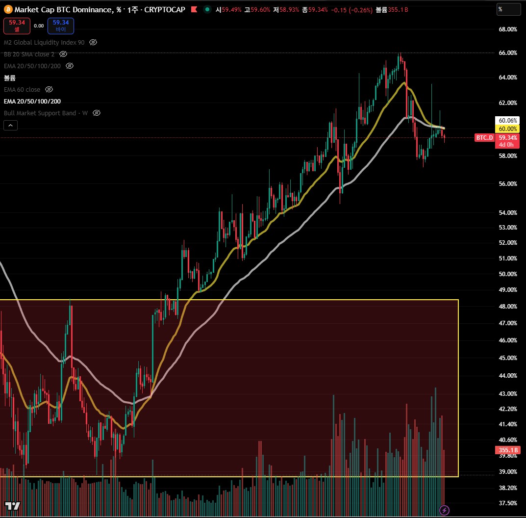Select the 볼륨 indicator legend

[x=10, y=78]
